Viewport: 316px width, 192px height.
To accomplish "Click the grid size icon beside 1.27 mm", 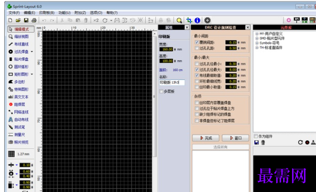I will tap(11, 154).
